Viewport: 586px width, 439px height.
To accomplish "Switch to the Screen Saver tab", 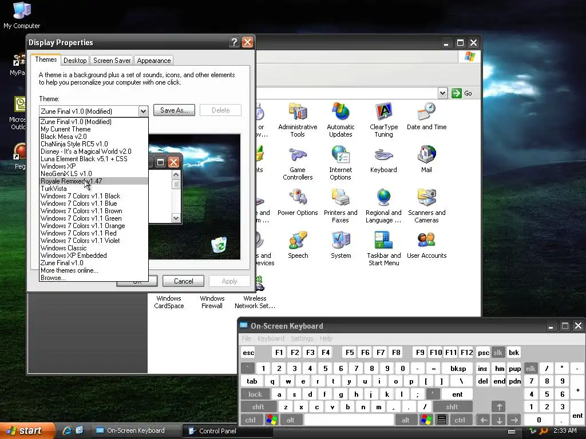I will point(112,61).
